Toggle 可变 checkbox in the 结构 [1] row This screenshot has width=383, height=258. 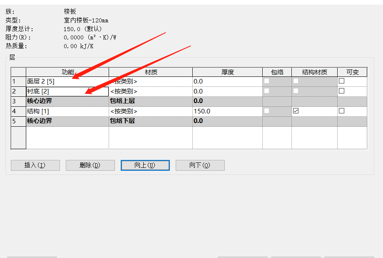pyautogui.click(x=341, y=111)
